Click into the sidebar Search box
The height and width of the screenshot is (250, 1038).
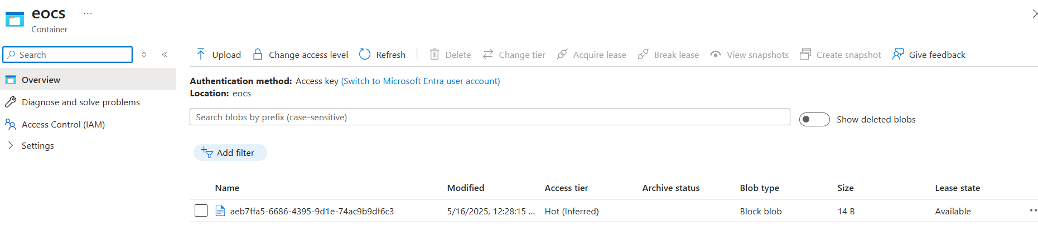click(x=67, y=55)
